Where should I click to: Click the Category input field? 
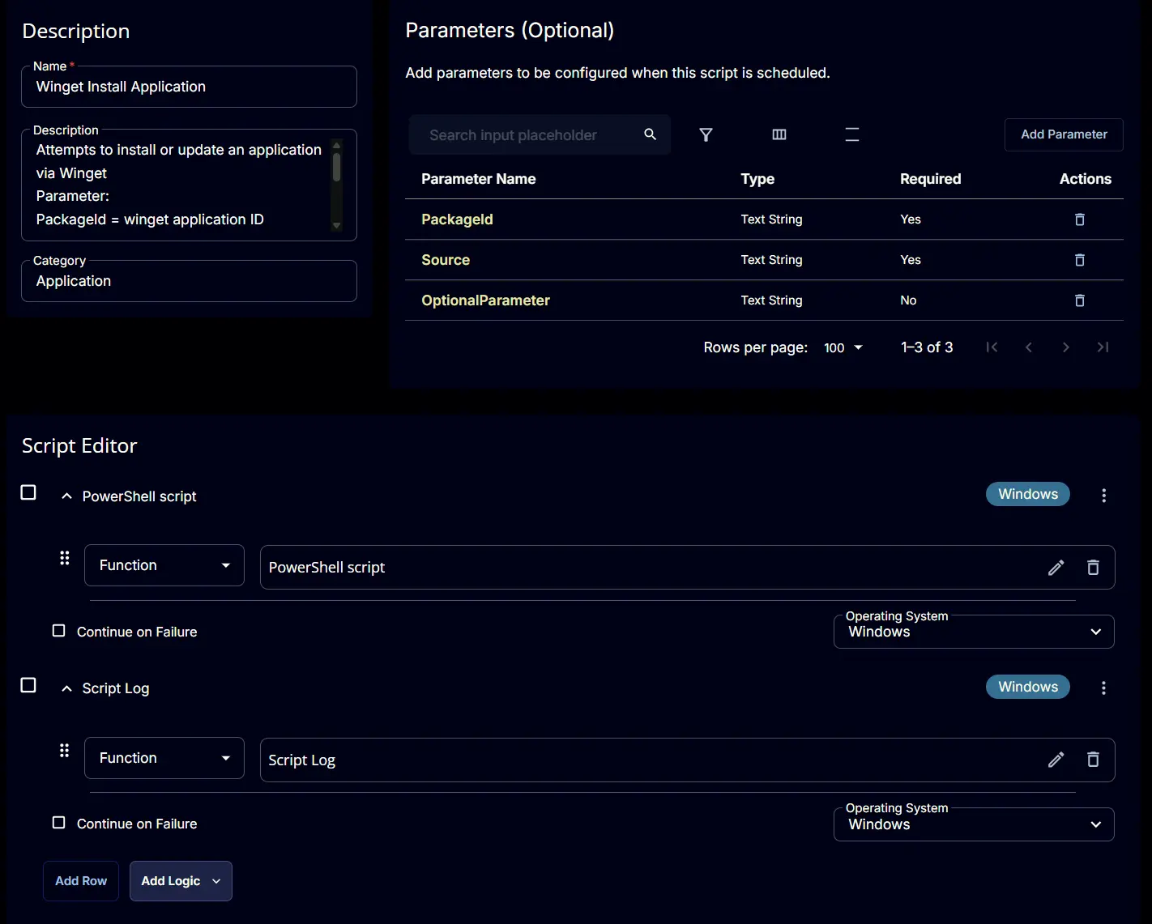[189, 281]
